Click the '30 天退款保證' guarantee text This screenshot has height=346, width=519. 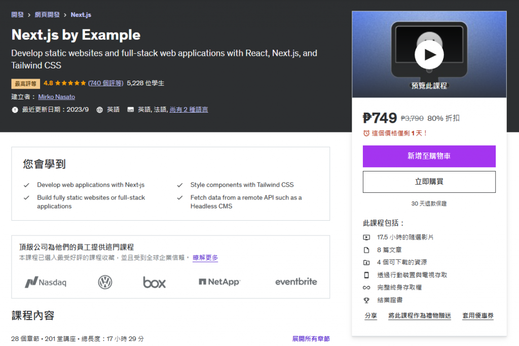click(429, 203)
